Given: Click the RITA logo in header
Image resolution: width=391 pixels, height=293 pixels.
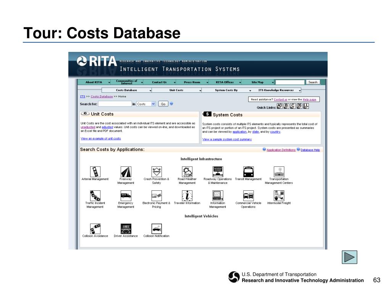Looking at the screenshot, I should (x=97, y=61).
